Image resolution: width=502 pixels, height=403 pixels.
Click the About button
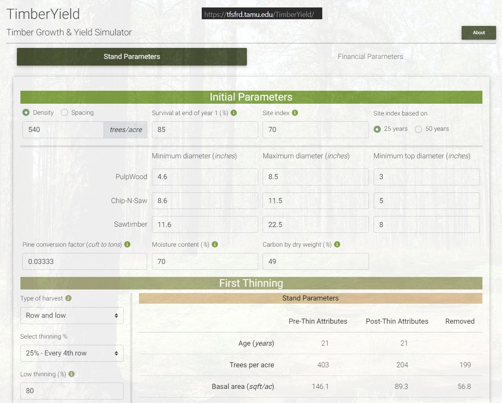click(478, 33)
